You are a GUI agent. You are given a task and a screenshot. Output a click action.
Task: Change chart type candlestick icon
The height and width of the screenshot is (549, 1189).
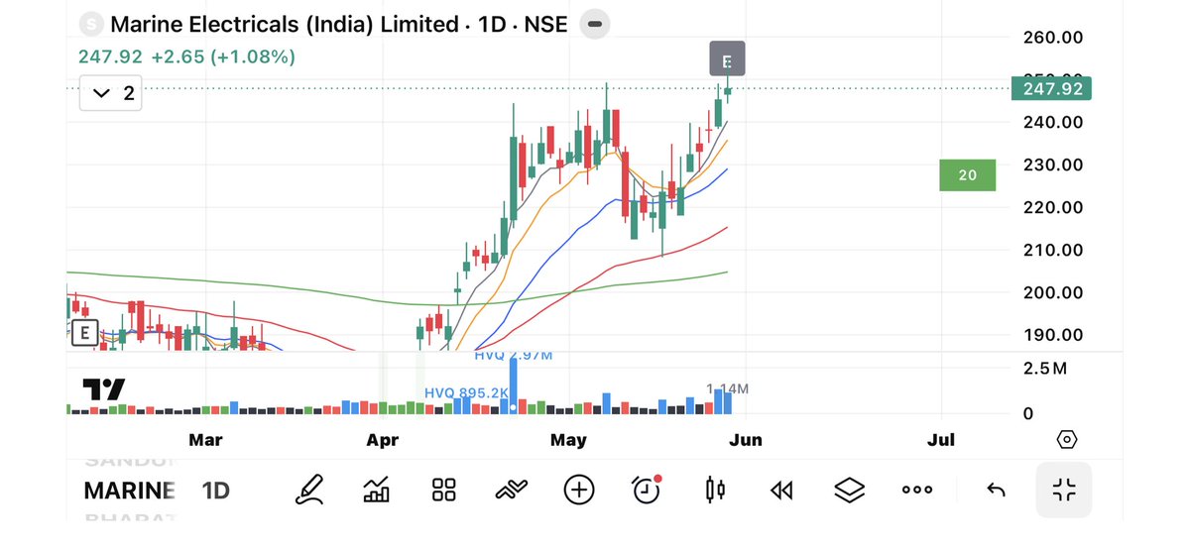pyautogui.click(x=715, y=490)
